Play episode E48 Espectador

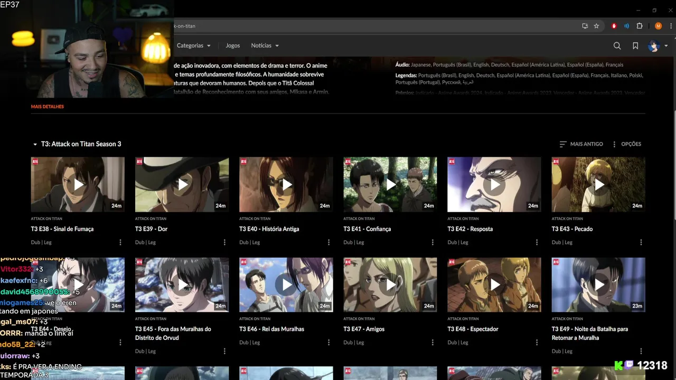[494, 285]
